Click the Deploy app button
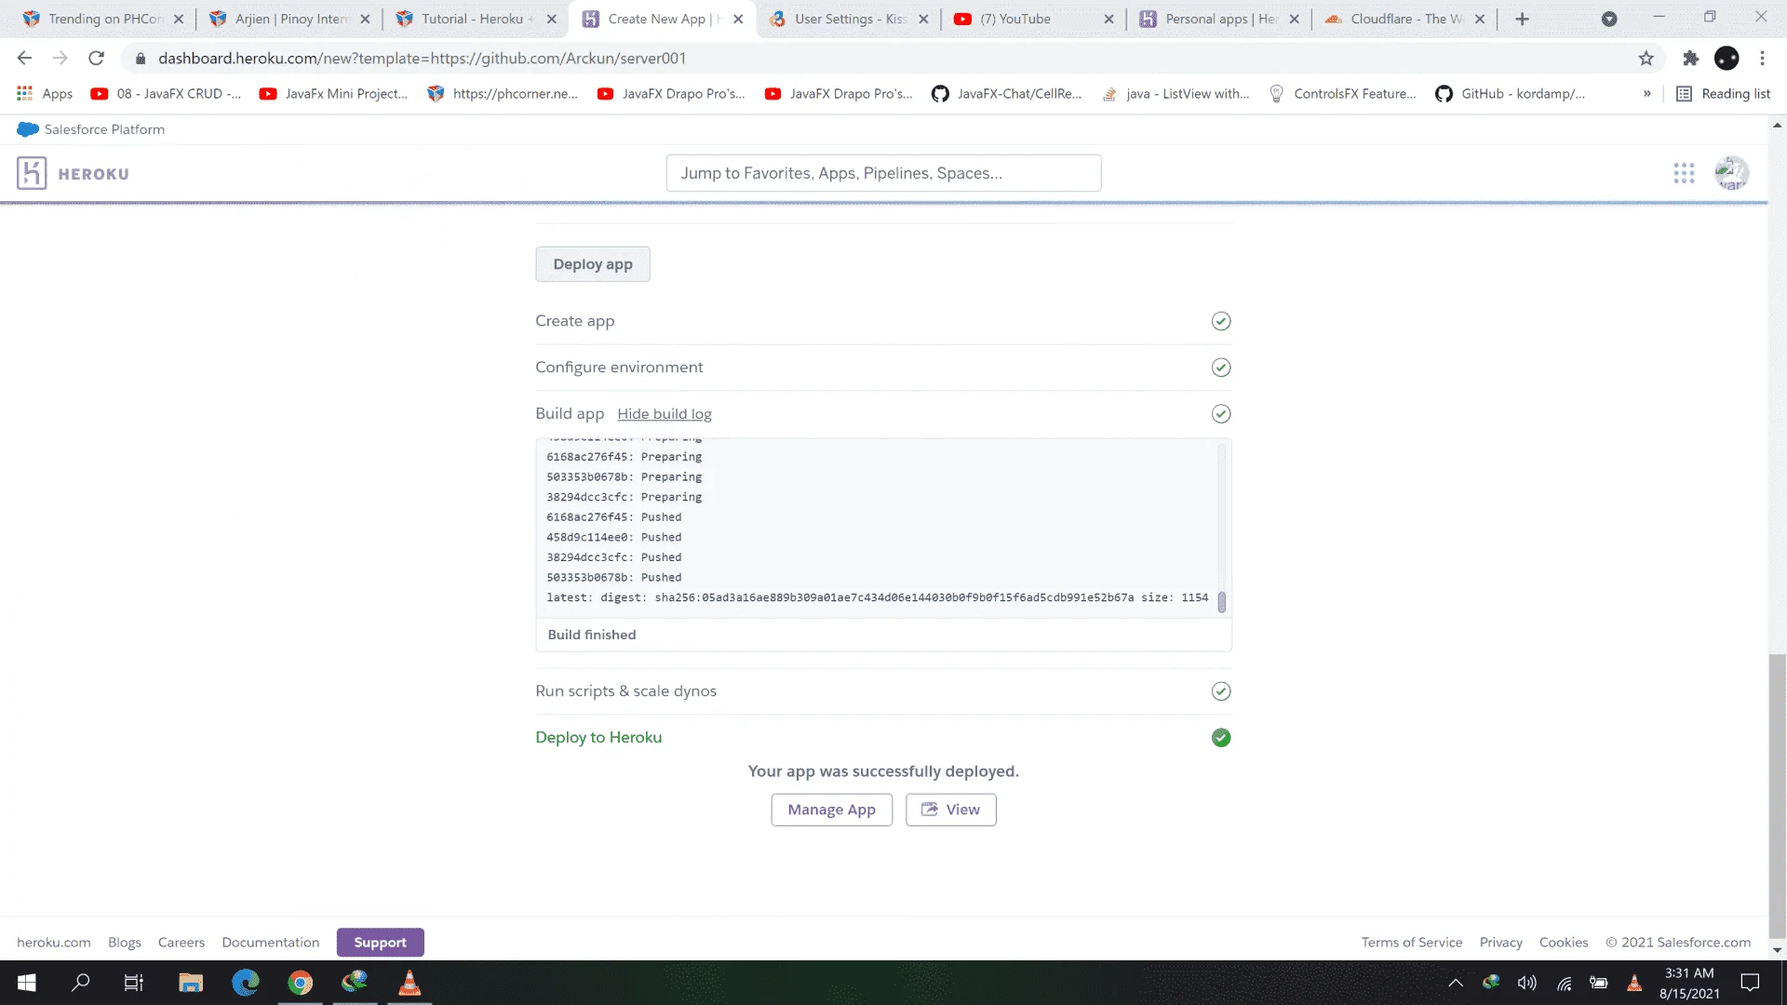The height and width of the screenshot is (1005, 1787). (593, 264)
